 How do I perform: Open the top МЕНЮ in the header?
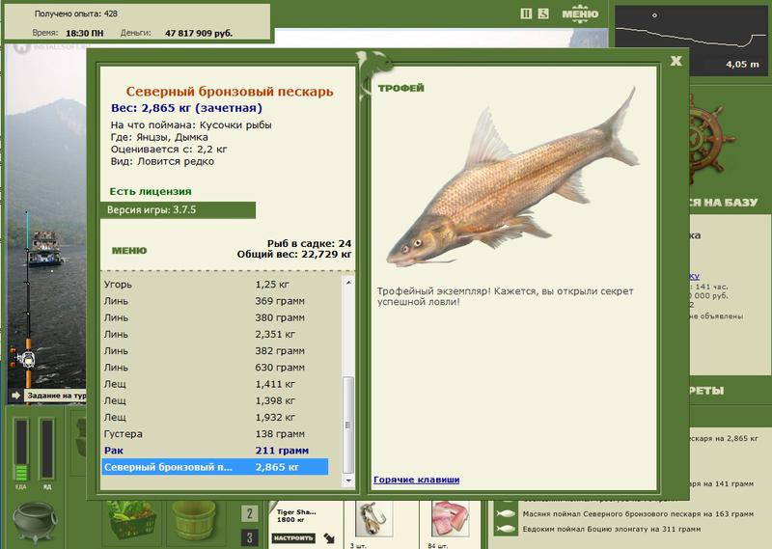(580, 14)
